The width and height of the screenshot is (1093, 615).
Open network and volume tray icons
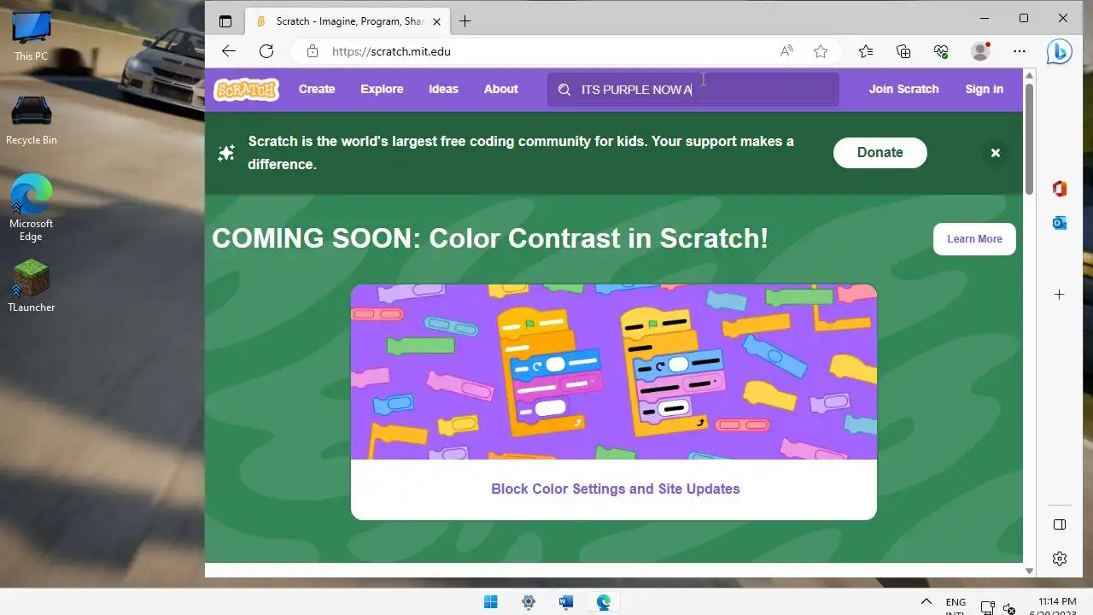pos(997,609)
